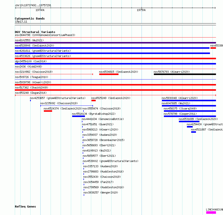
Task: Select the 19p13.11 band label
Action: click(x=21, y=21)
